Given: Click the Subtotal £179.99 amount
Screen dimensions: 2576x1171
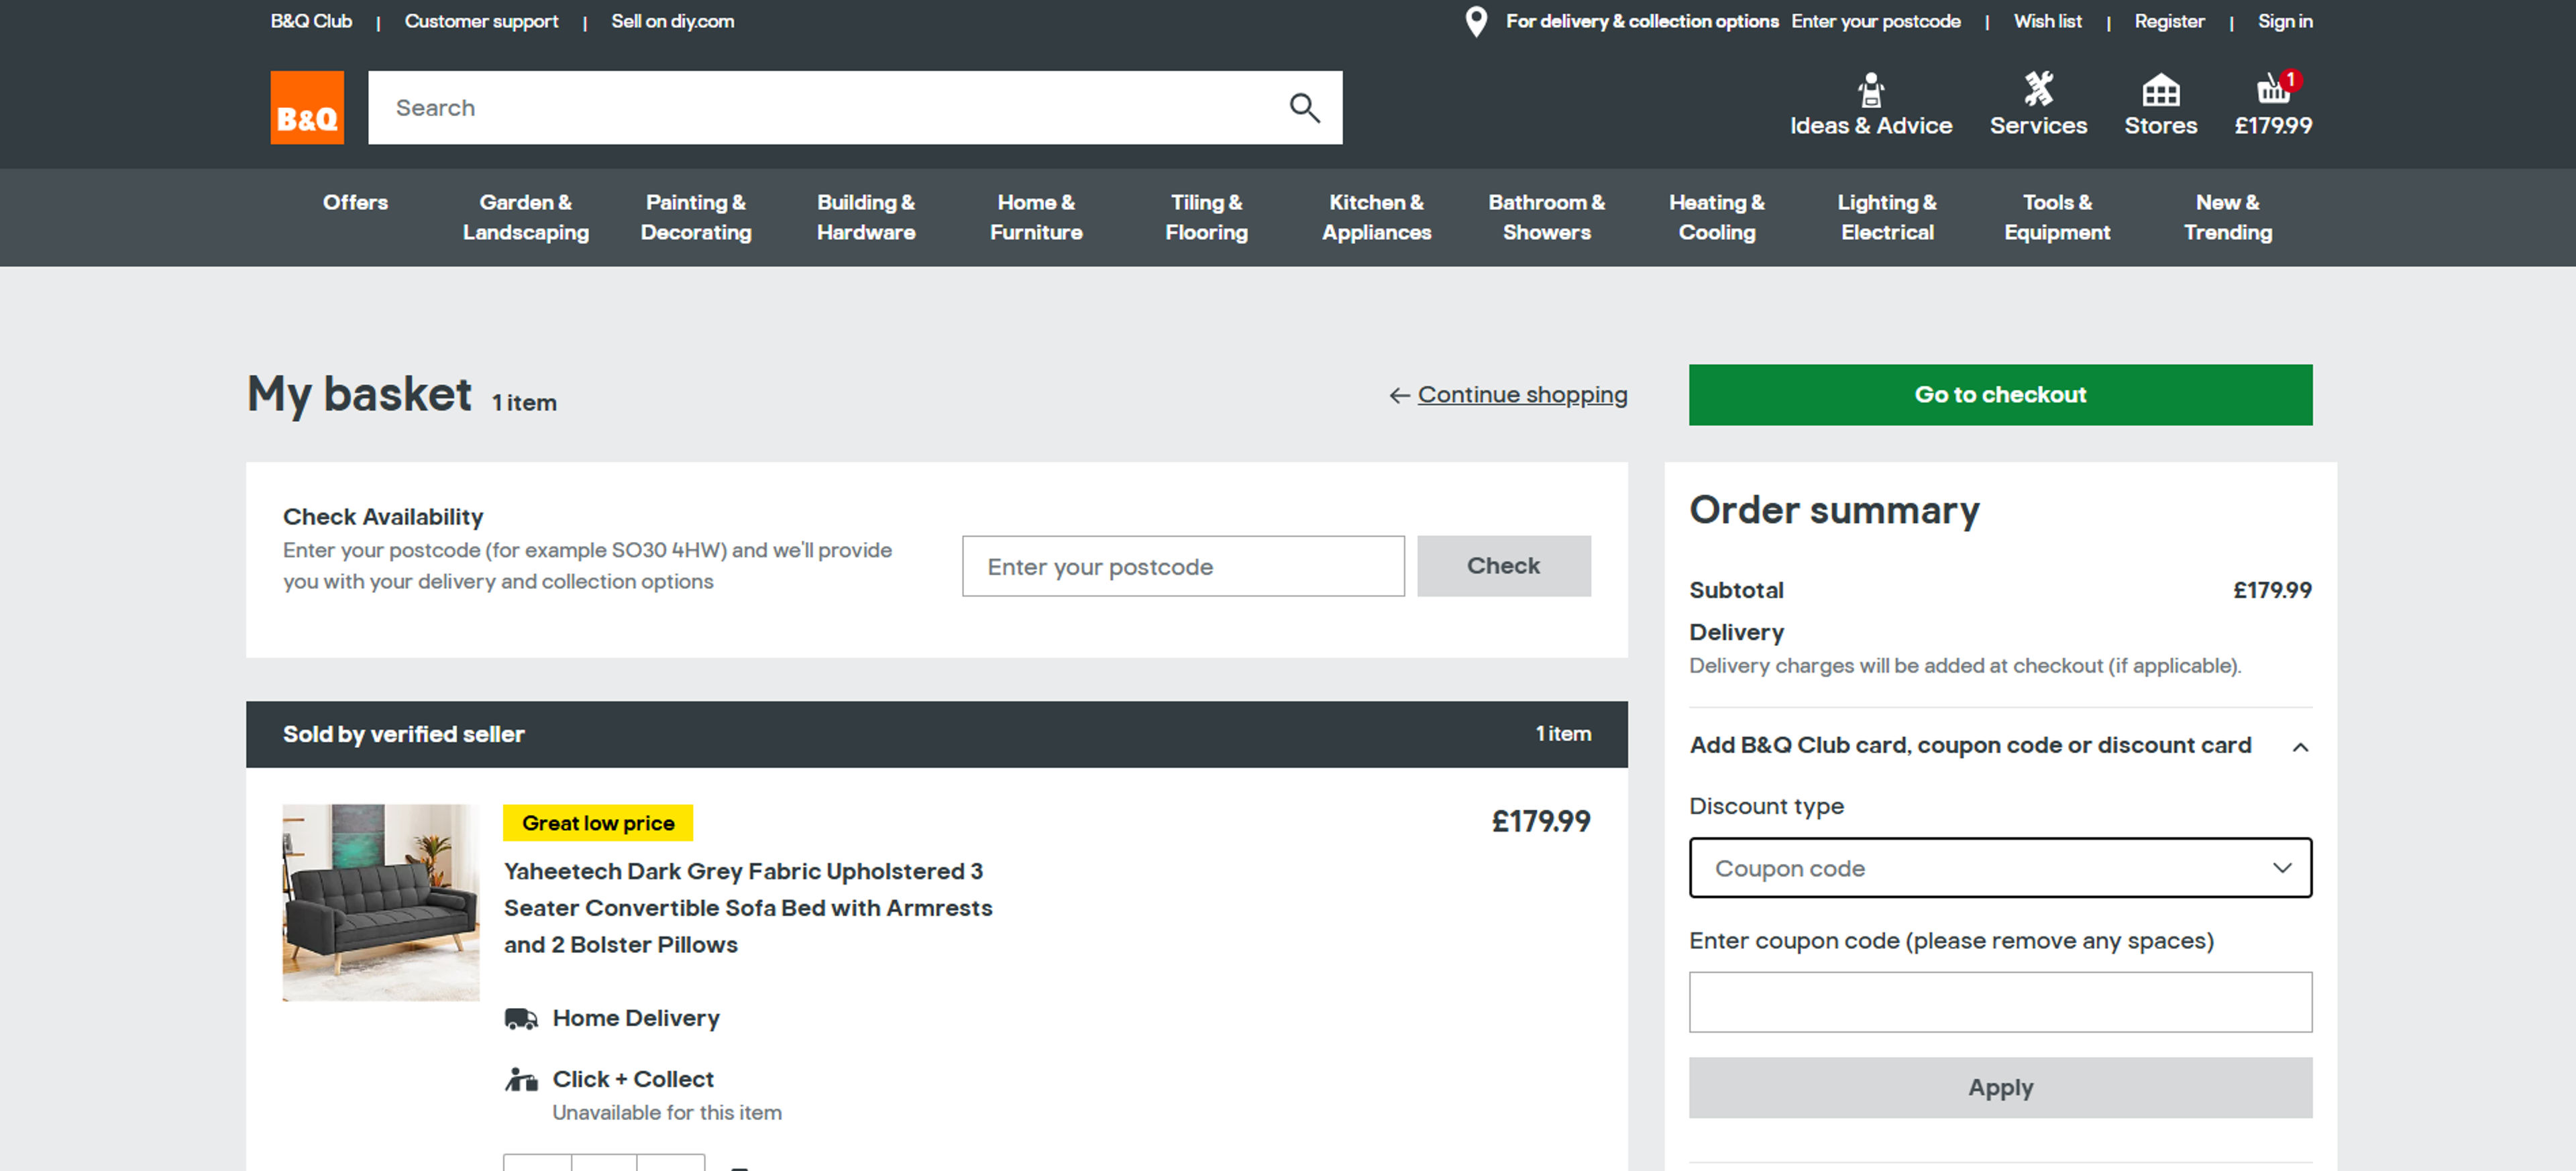Looking at the screenshot, I should pos(2272,590).
